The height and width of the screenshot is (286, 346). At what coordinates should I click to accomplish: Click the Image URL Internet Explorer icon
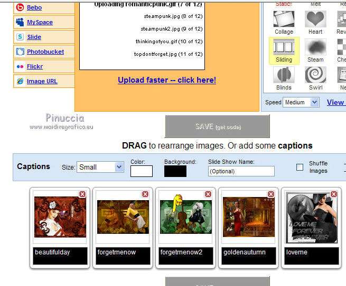pos(20,81)
